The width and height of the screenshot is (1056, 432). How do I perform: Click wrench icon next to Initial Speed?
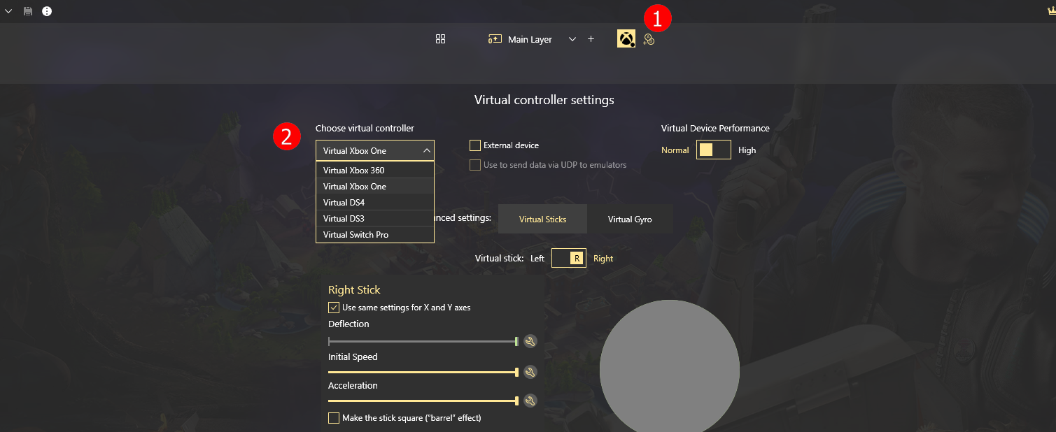(x=530, y=372)
